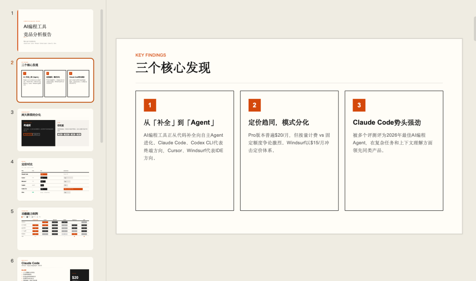Open slide 3 thumbnail 两大阵营的分化
Screen dimensions: 476x281
point(55,130)
